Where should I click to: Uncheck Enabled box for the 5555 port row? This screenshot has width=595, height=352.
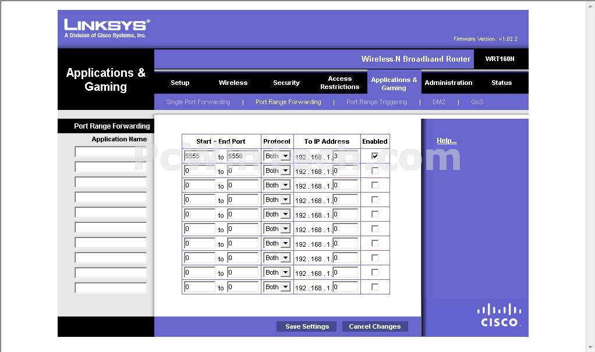375,156
